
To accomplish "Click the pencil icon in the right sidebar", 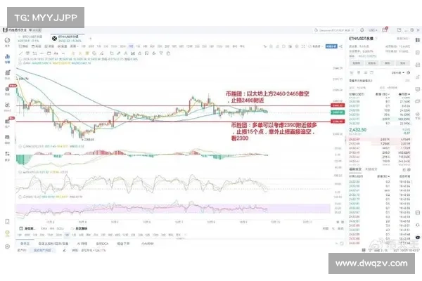I will (x=417, y=77).
